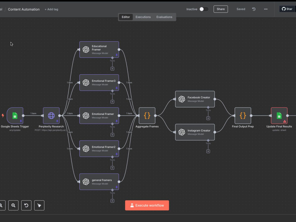Viewport: 296px width, 222px height.
Task: Add tool under Emotional Framer2 plus icon
Action: pos(112,168)
